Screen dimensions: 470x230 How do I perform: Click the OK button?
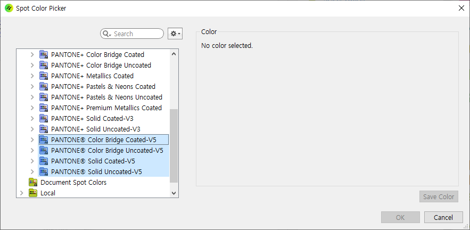pyautogui.click(x=400, y=217)
